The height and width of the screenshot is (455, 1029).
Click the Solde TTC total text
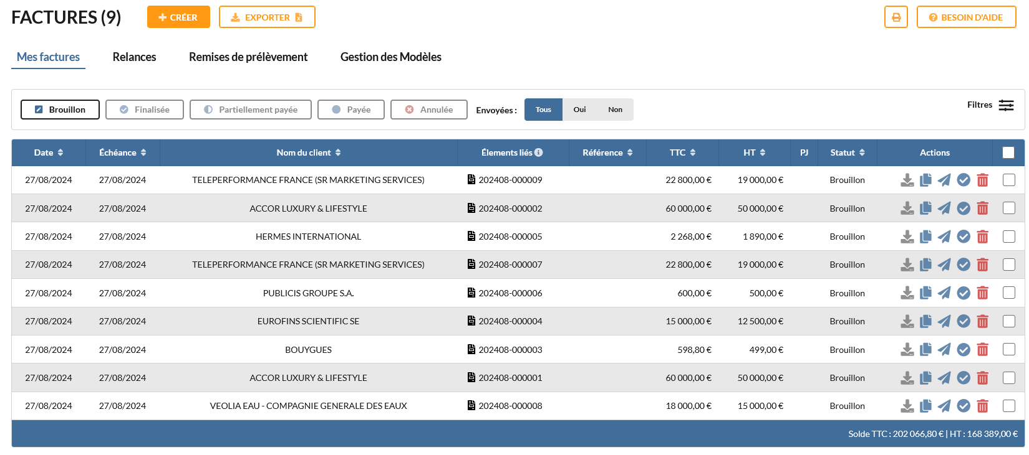click(896, 434)
